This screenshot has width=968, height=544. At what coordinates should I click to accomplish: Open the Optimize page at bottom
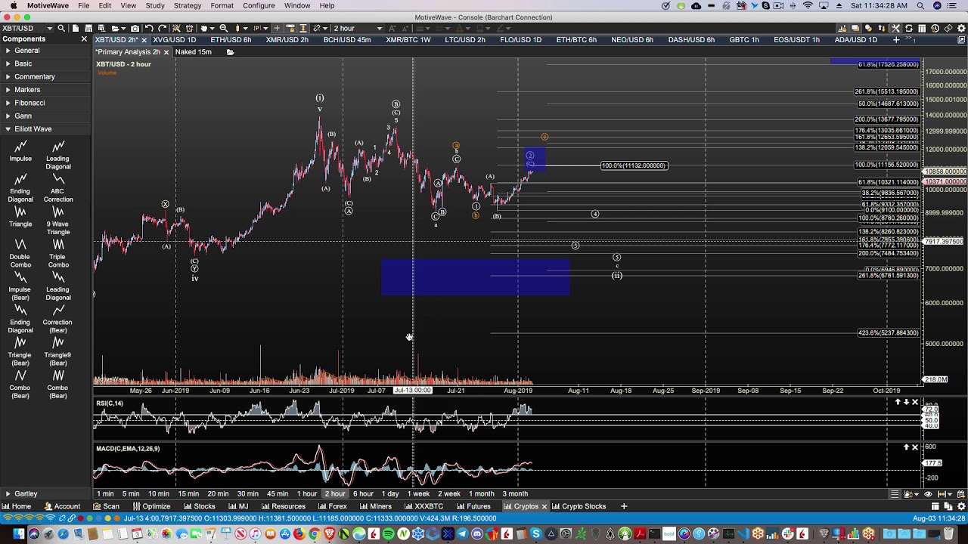(151, 506)
